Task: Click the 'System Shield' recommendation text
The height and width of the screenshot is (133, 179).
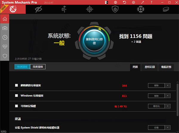Action: [37, 128]
